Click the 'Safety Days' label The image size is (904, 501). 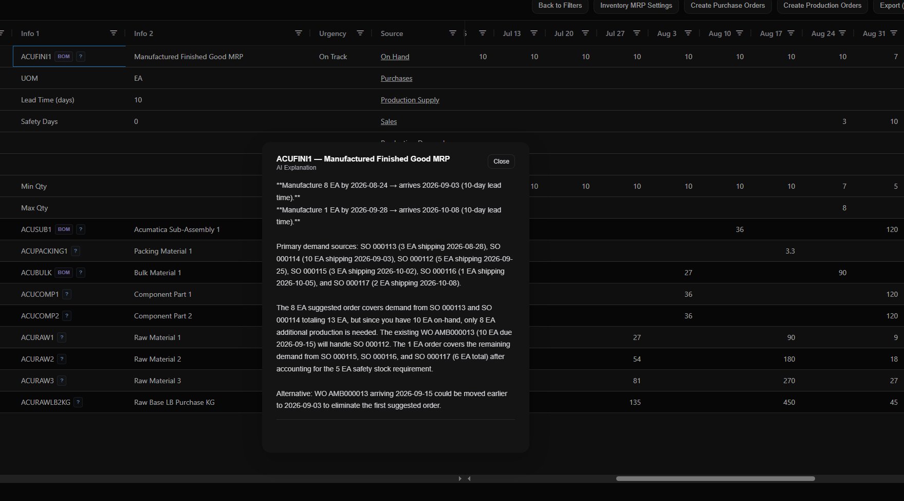39,121
